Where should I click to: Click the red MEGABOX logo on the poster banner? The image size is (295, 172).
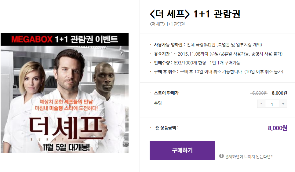tap(32, 39)
